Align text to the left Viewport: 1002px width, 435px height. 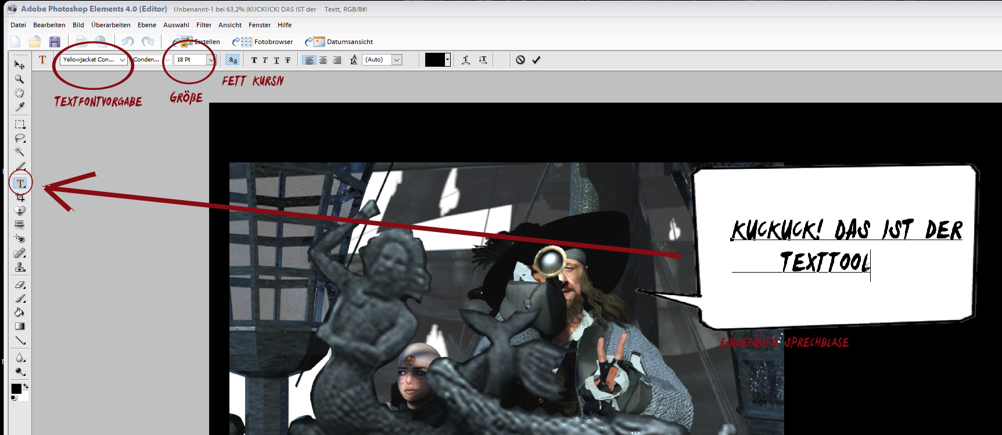pyautogui.click(x=310, y=60)
